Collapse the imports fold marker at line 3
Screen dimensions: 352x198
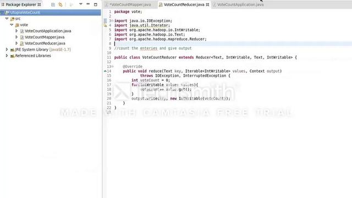[x=112, y=21]
